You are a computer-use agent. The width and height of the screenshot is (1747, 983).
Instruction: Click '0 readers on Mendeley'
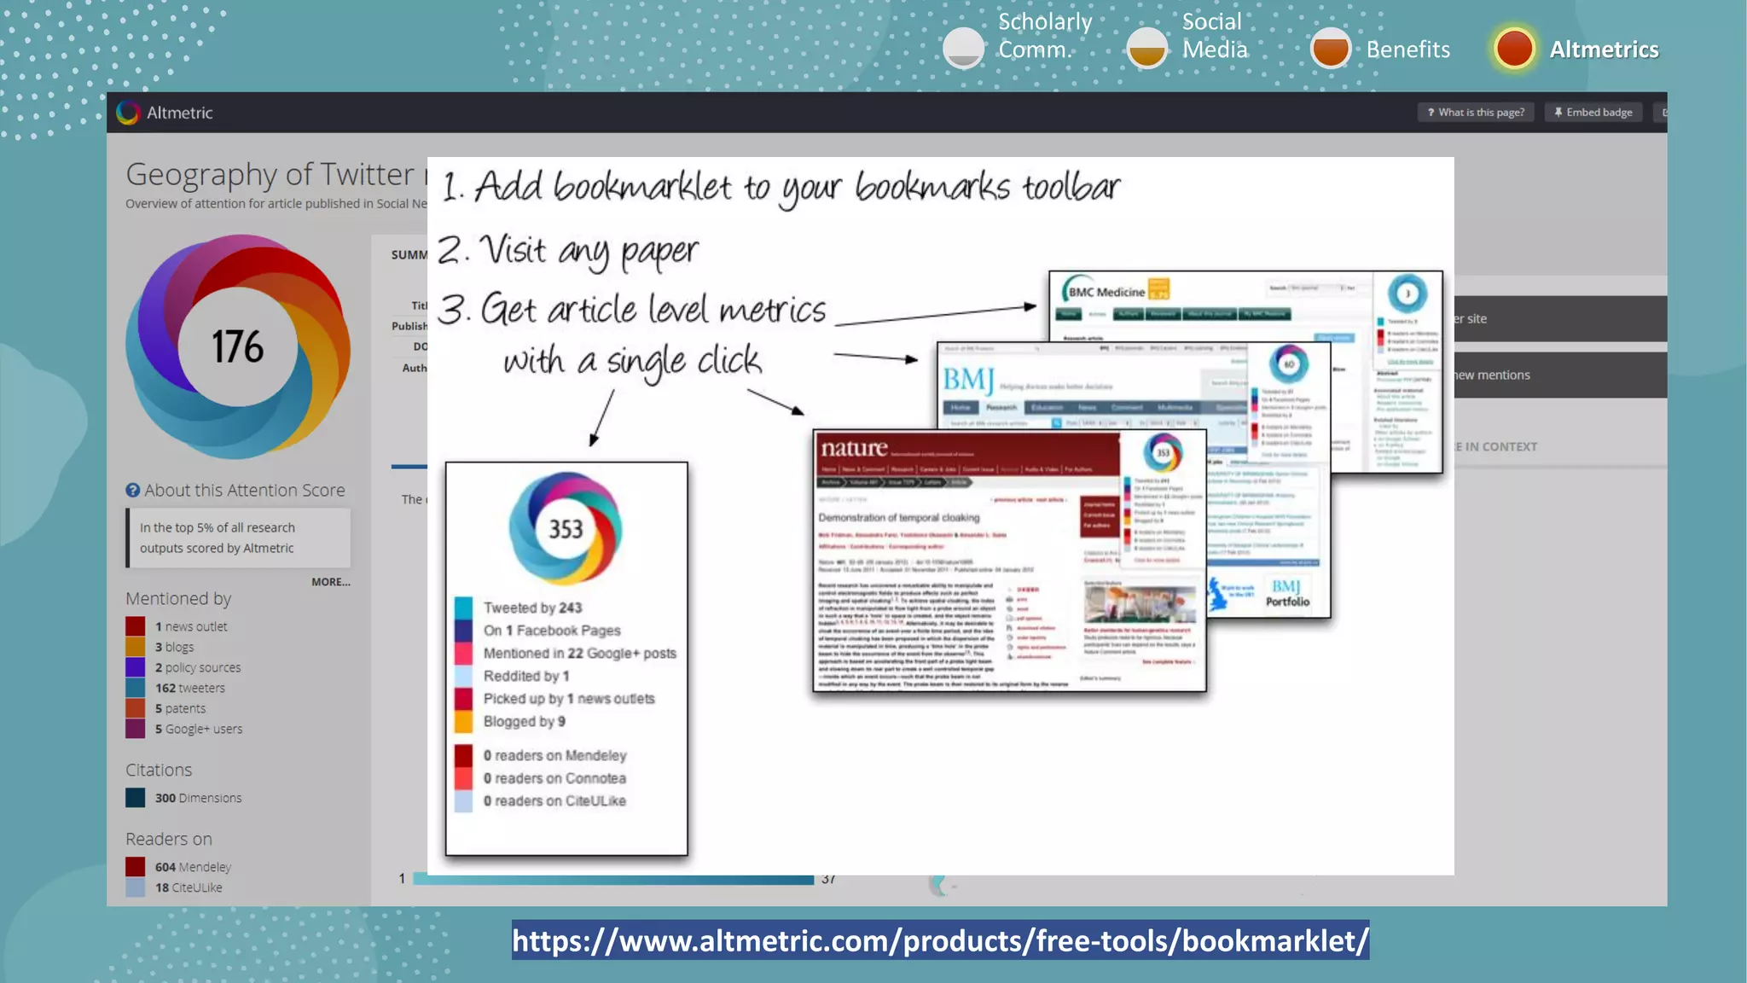pos(554,756)
